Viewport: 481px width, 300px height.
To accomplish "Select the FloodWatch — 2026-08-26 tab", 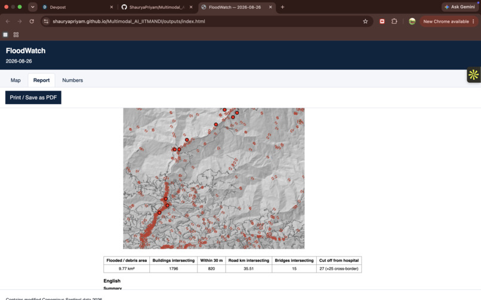I will (x=237, y=7).
